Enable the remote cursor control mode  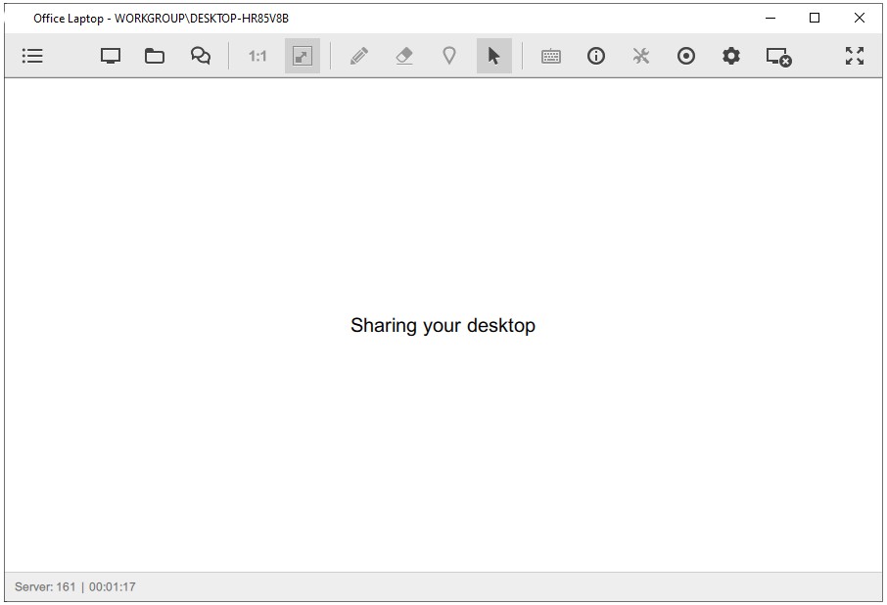point(495,56)
